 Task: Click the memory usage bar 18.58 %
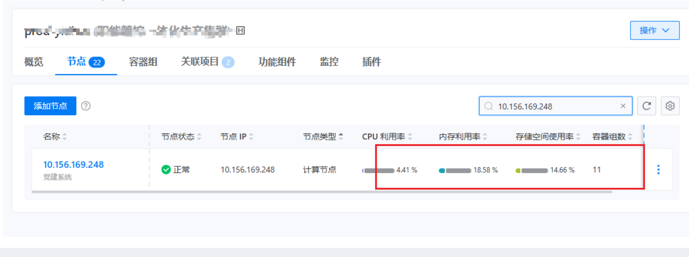[x=455, y=170]
